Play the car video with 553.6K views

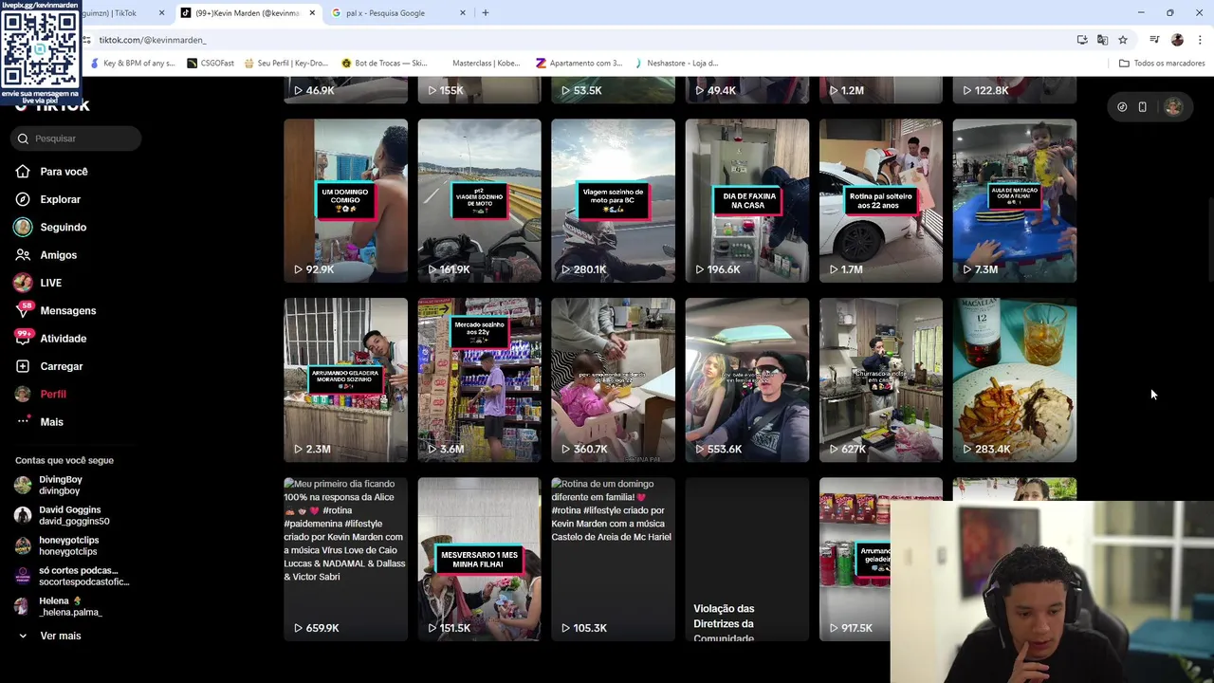click(746, 379)
